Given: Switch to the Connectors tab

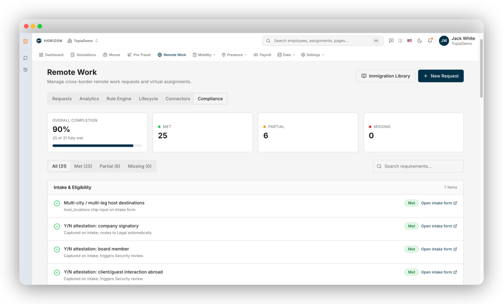Looking at the screenshot, I should 178,99.
